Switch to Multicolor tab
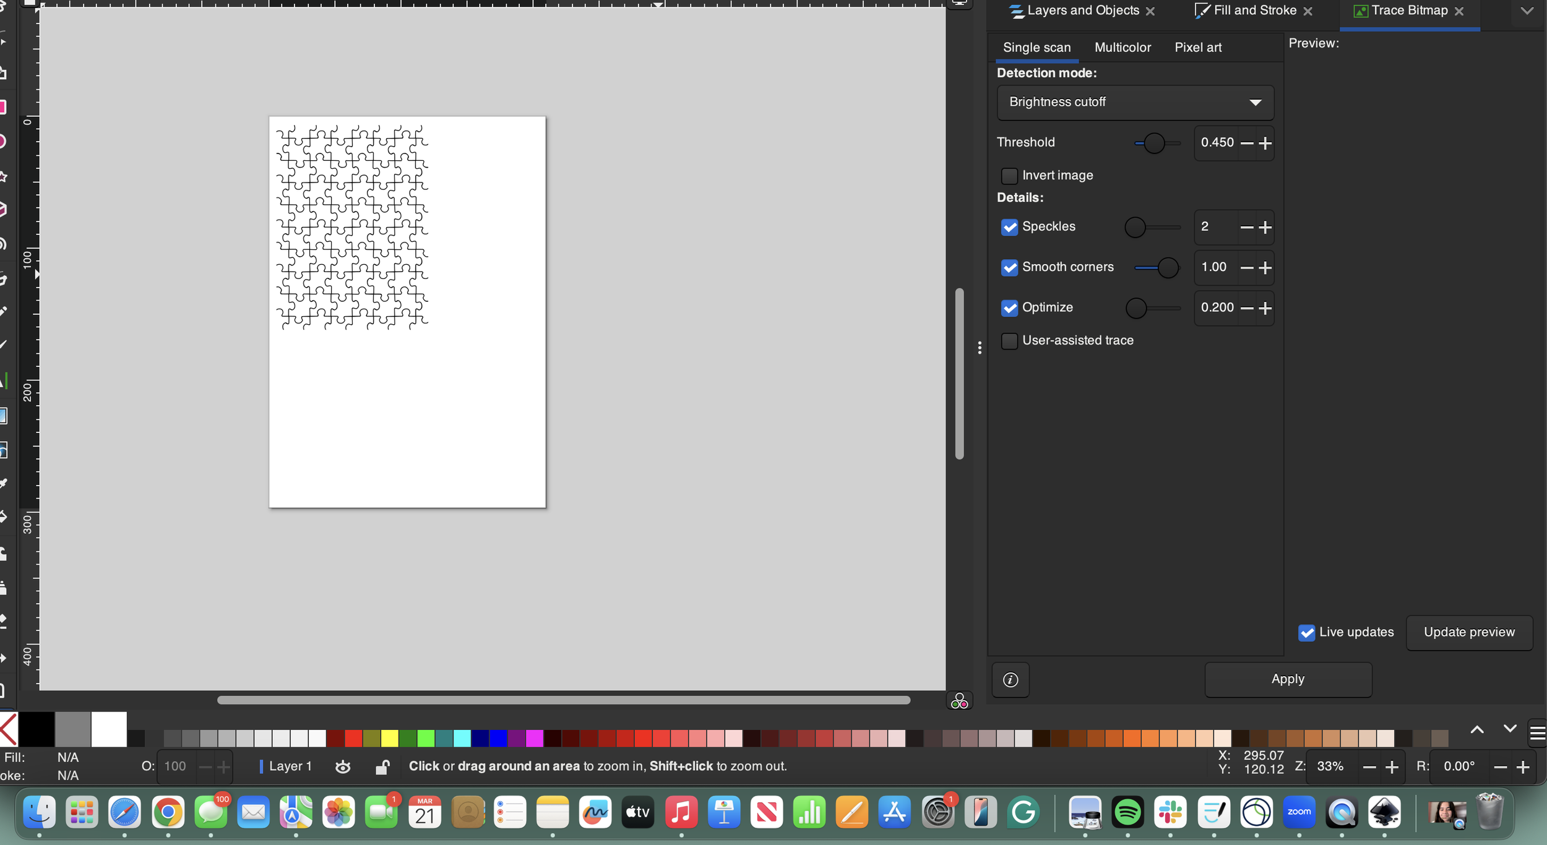The width and height of the screenshot is (1547, 845). pos(1123,48)
